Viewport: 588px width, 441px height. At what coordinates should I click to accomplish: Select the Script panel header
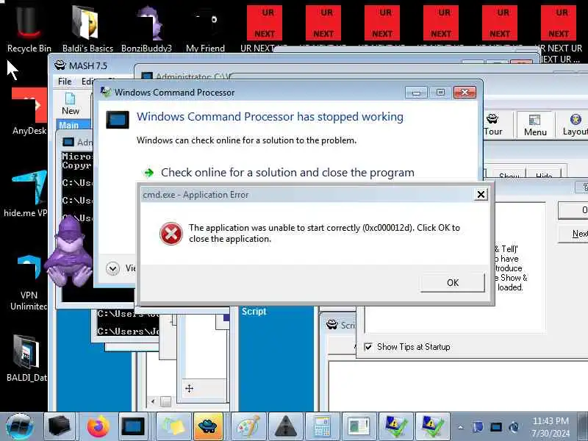coord(254,312)
